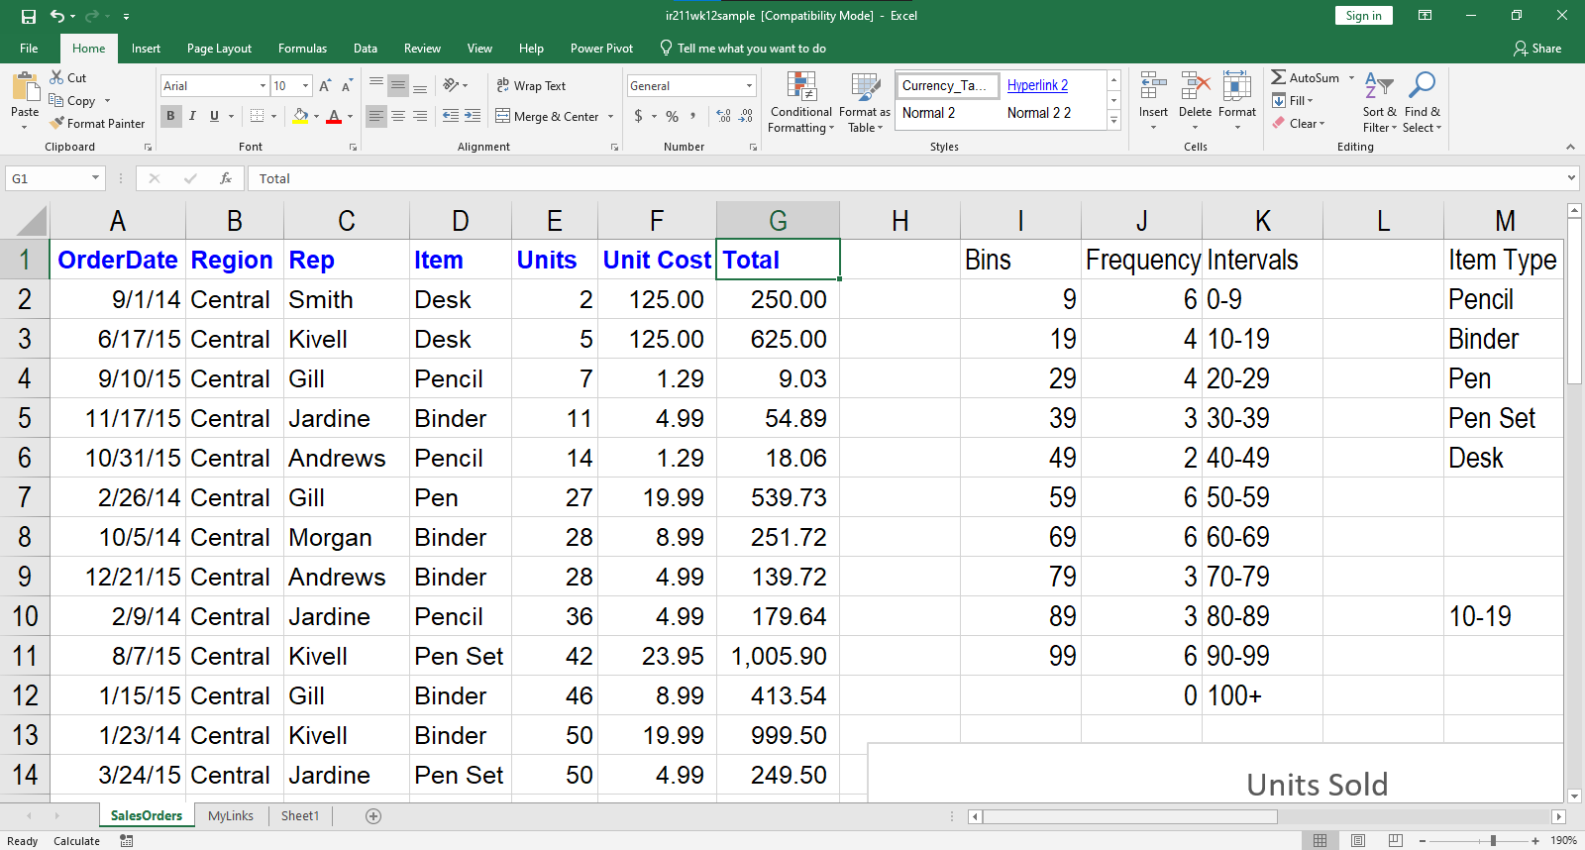Apply the Hyperlink 2 cell style
Screen dimensions: 1585x850
point(1037,85)
